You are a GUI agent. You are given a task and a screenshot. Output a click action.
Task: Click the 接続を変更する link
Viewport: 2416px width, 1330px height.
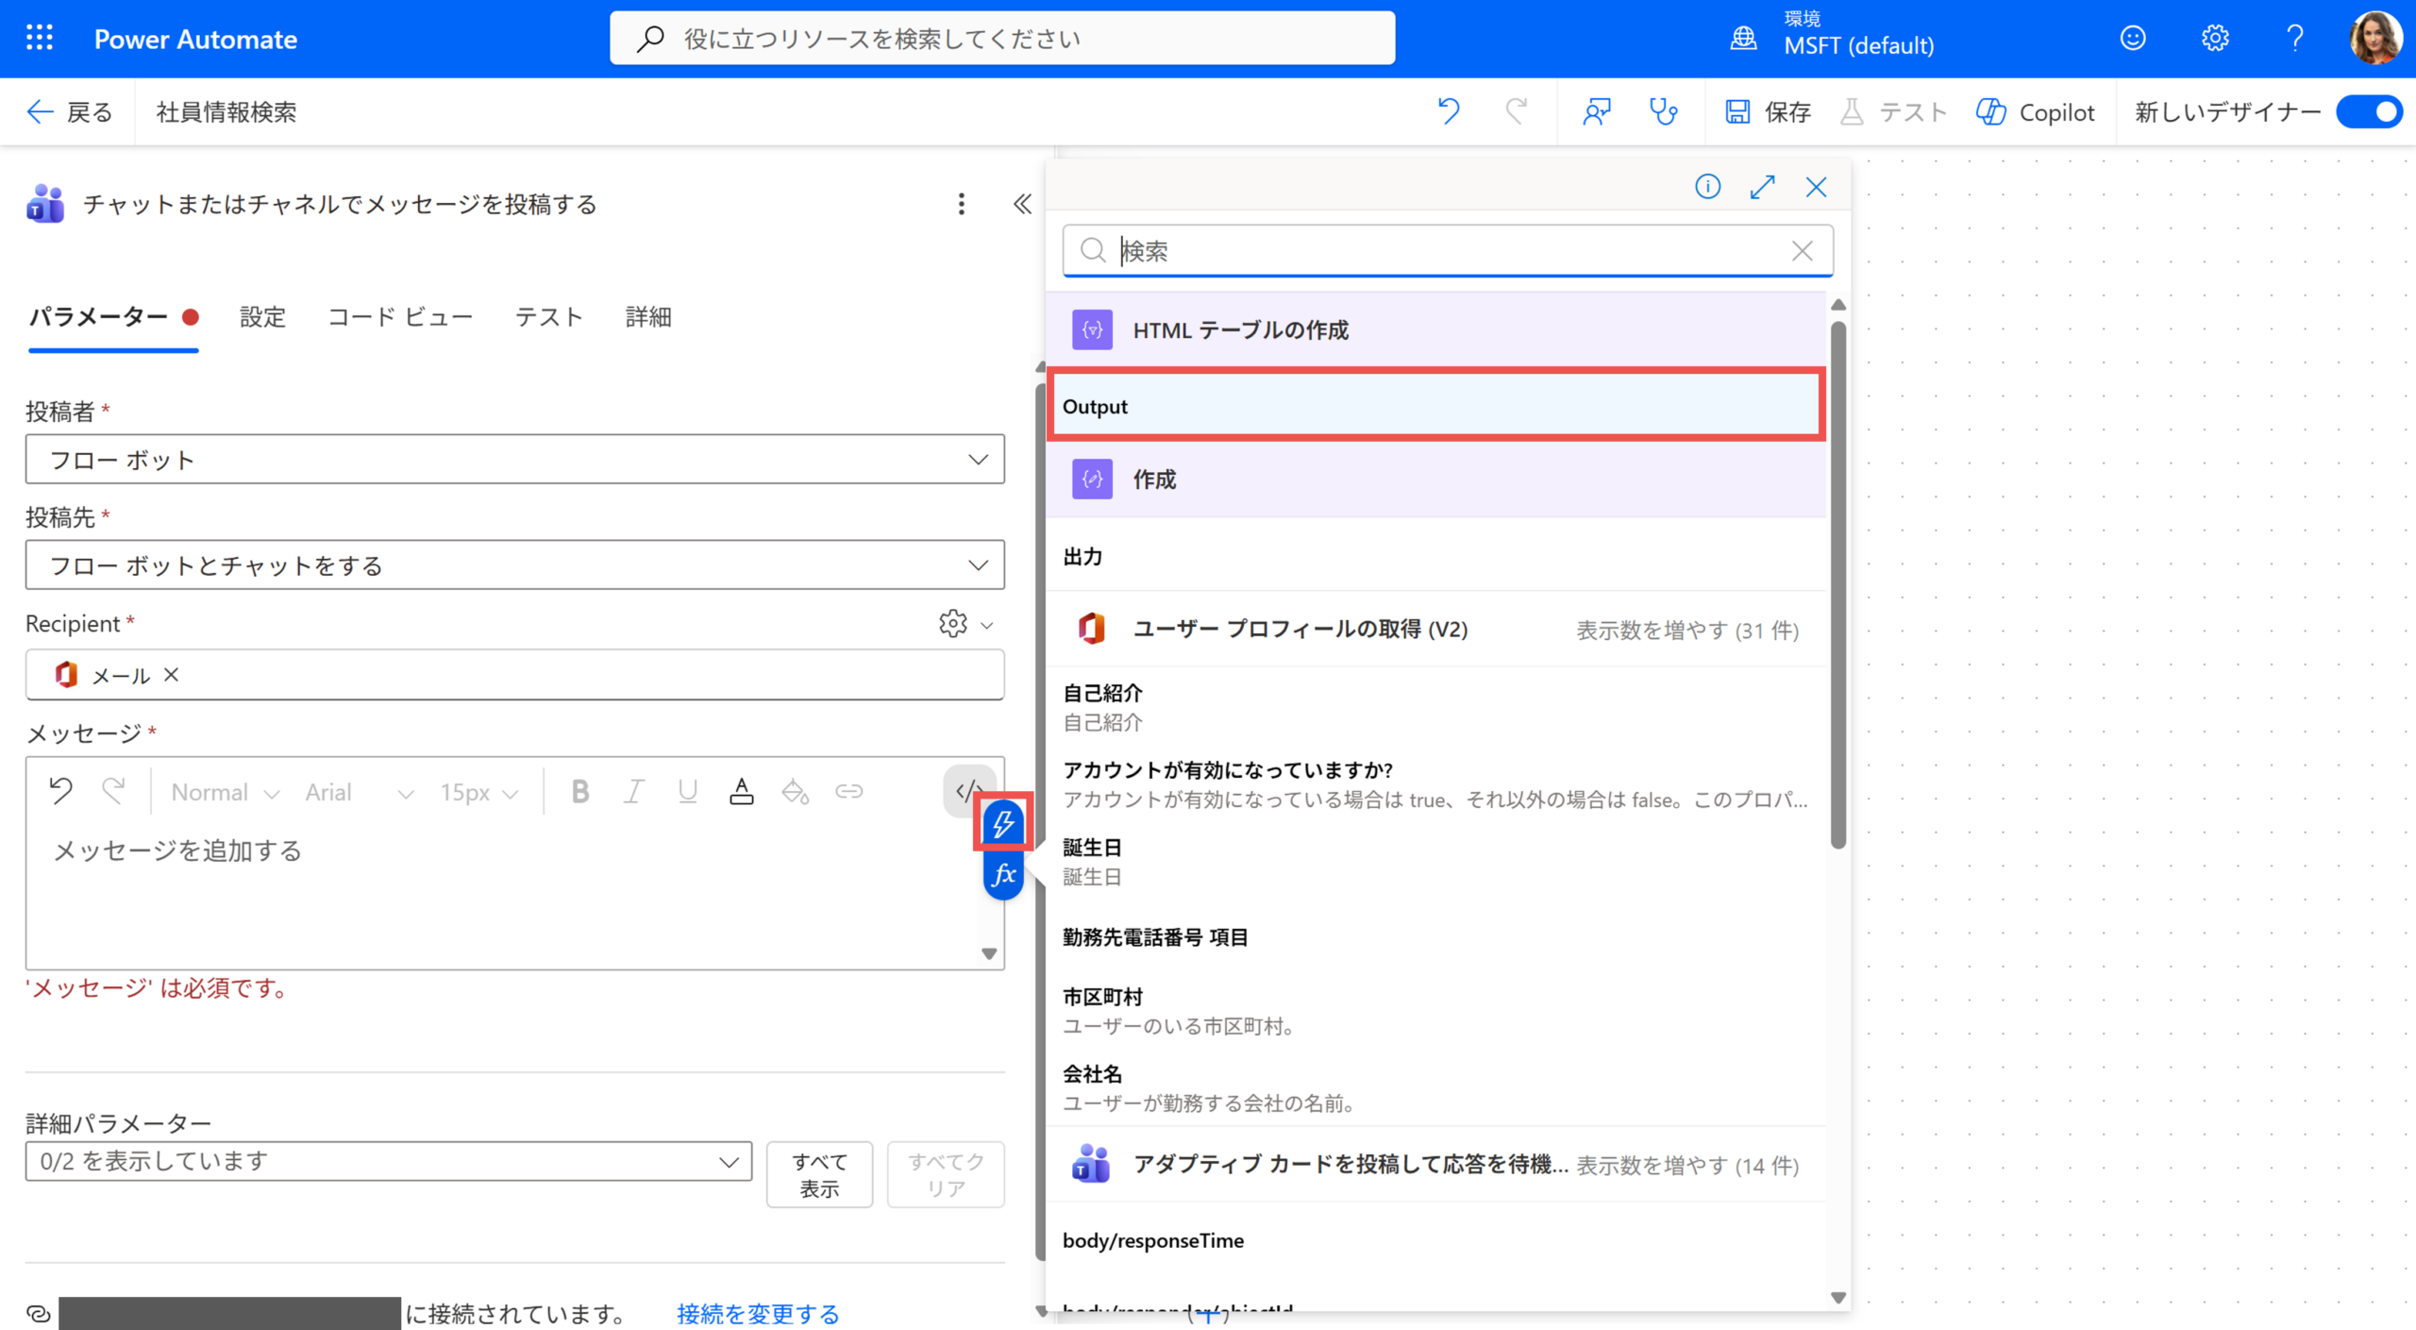[x=757, y=1312]
